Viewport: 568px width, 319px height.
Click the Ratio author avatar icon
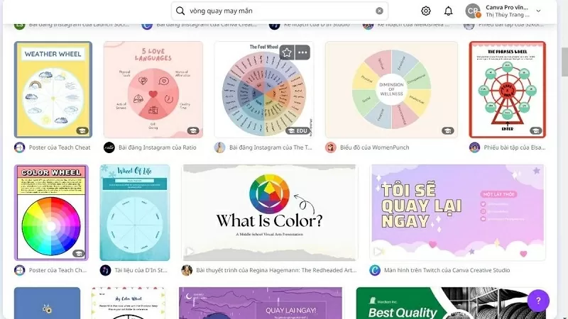109,147
